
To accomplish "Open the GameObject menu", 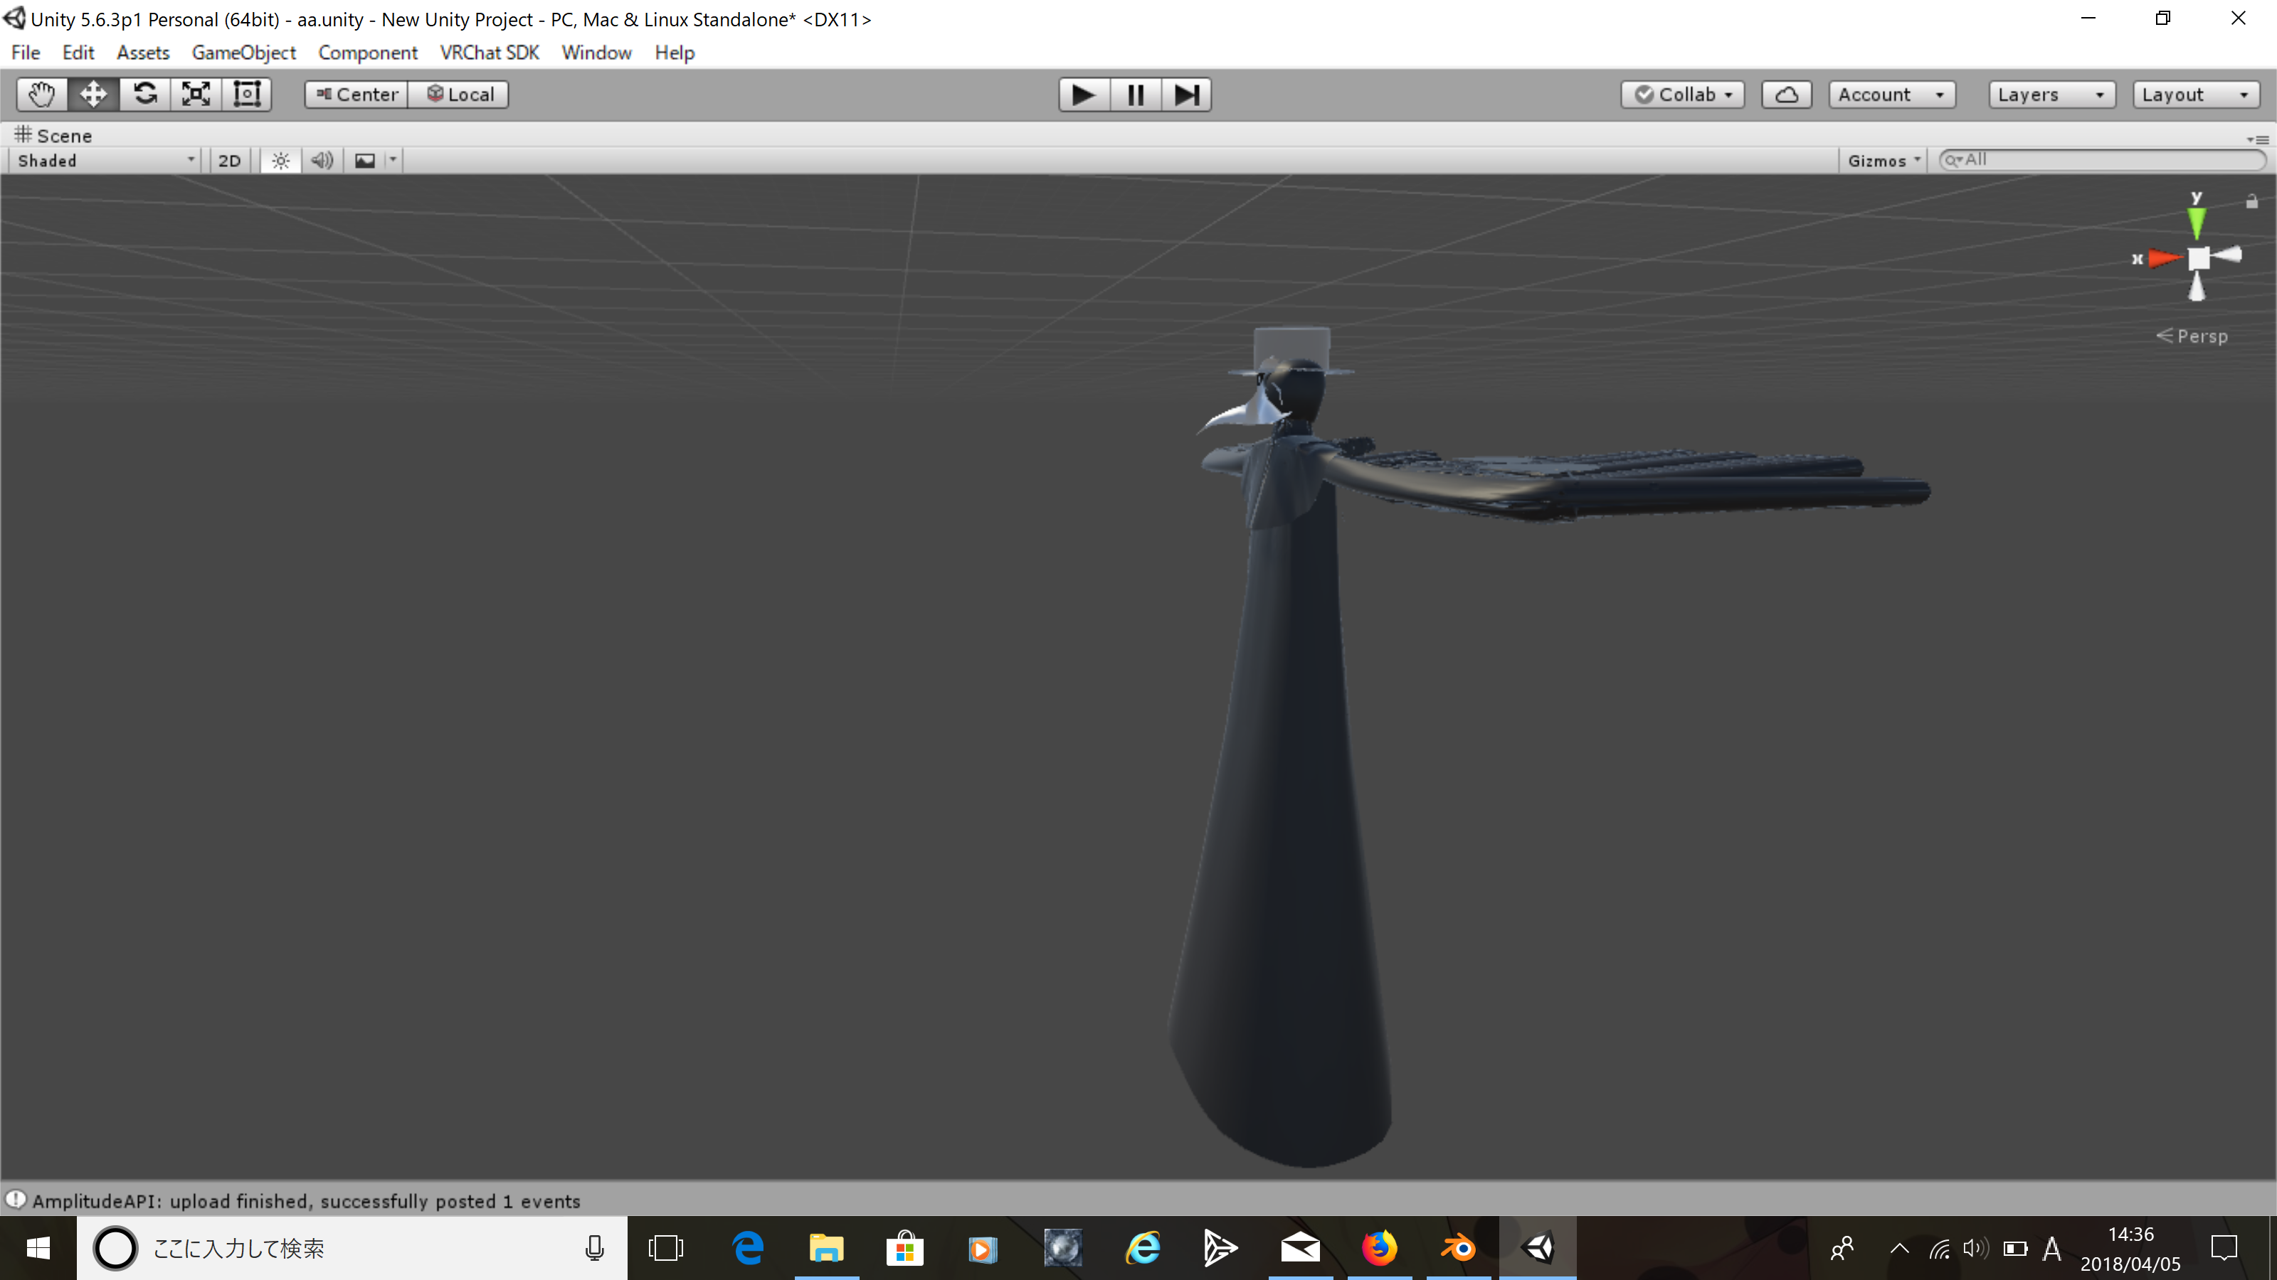I will point(243,53).
